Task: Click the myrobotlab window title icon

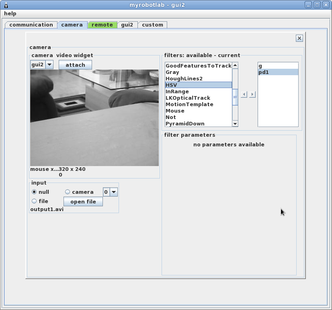Action: 6,5
